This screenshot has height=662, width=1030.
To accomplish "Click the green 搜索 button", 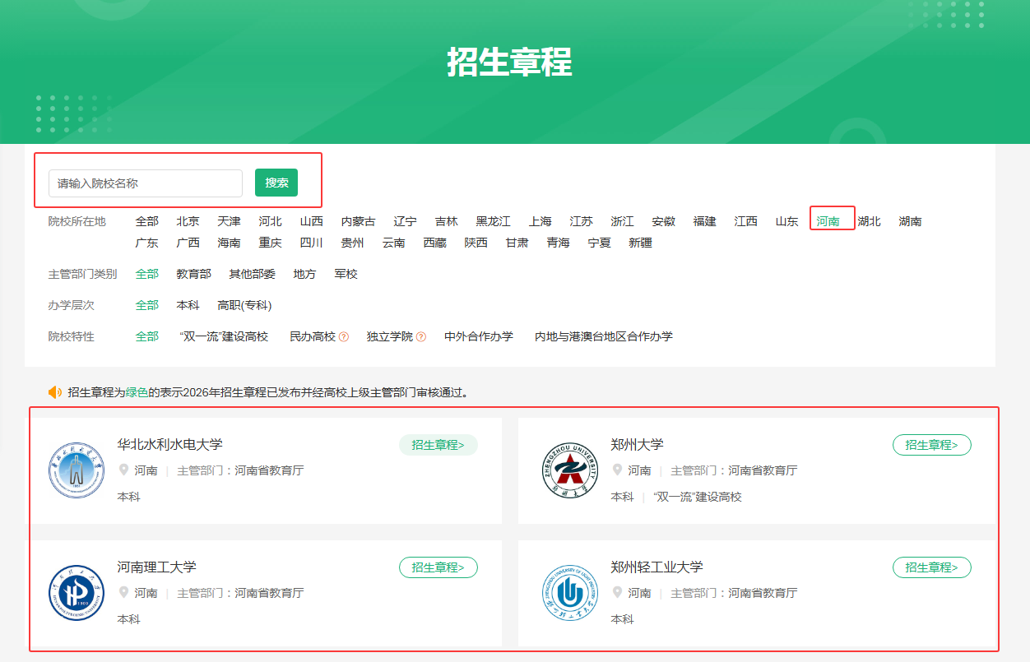I will (x=276, y=183).
